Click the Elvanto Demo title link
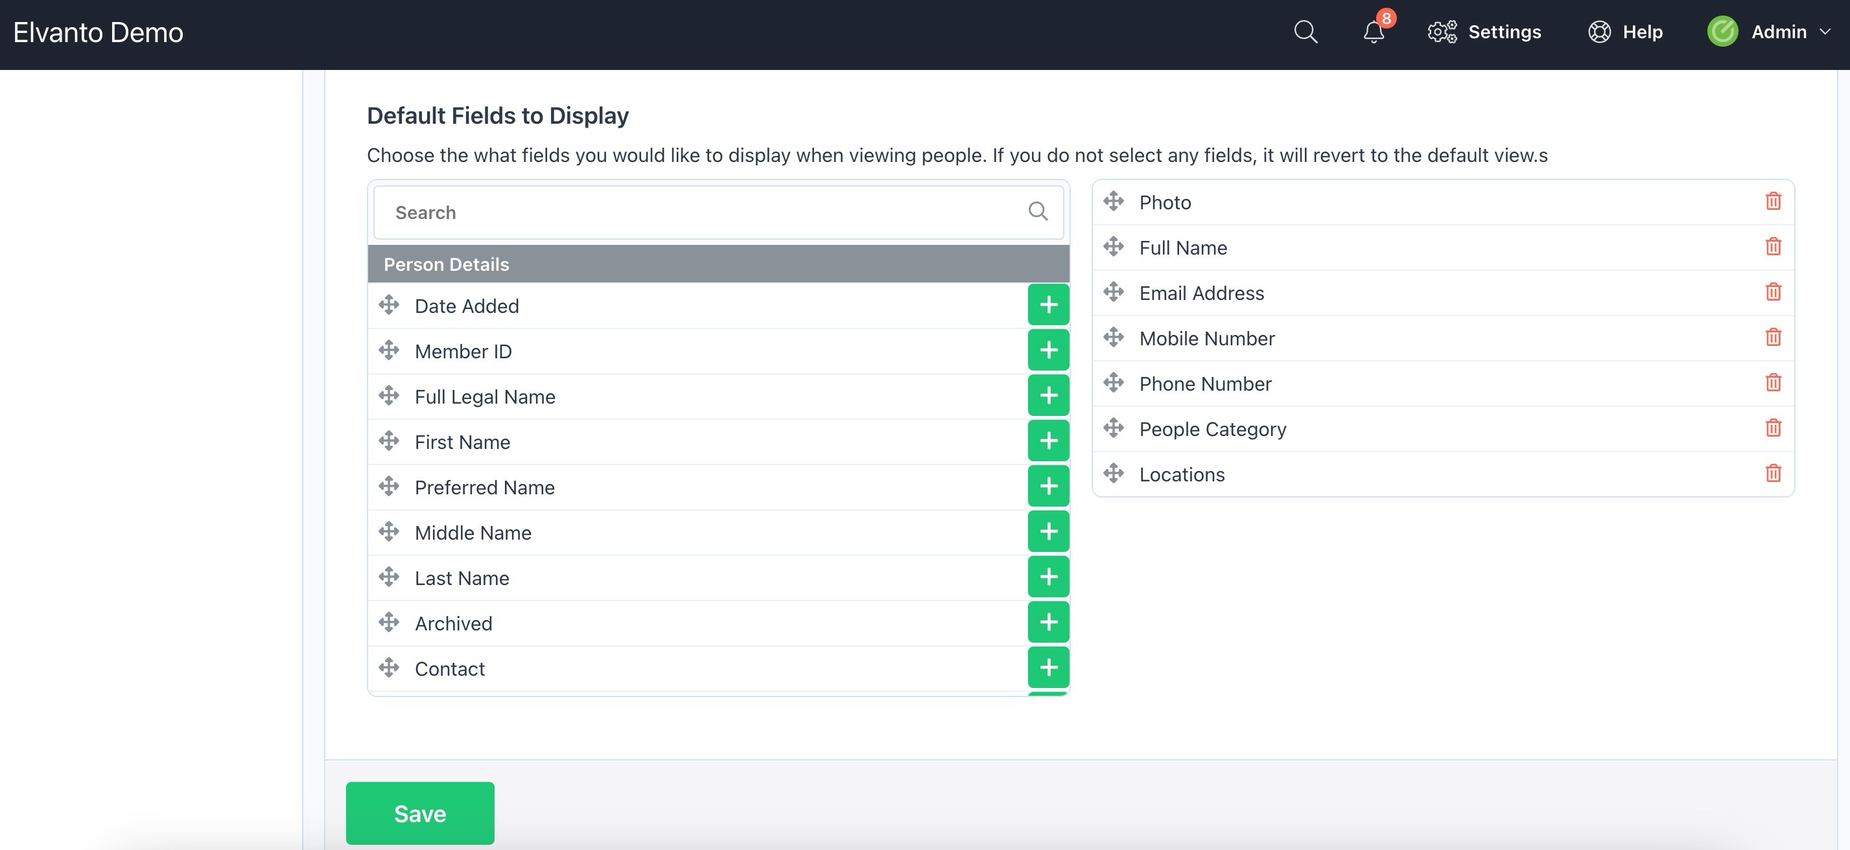 99,33
